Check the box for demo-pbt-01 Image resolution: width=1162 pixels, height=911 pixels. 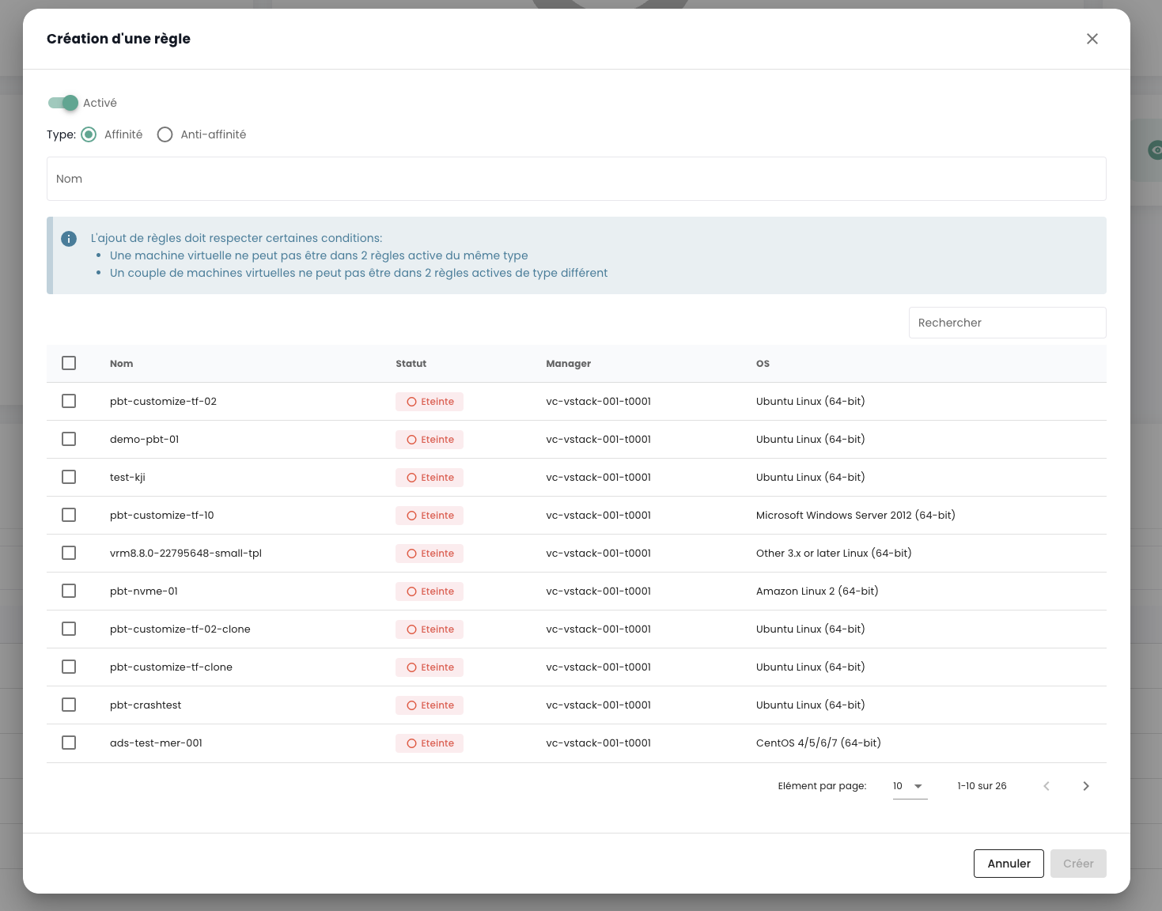(x=69, y=439)
